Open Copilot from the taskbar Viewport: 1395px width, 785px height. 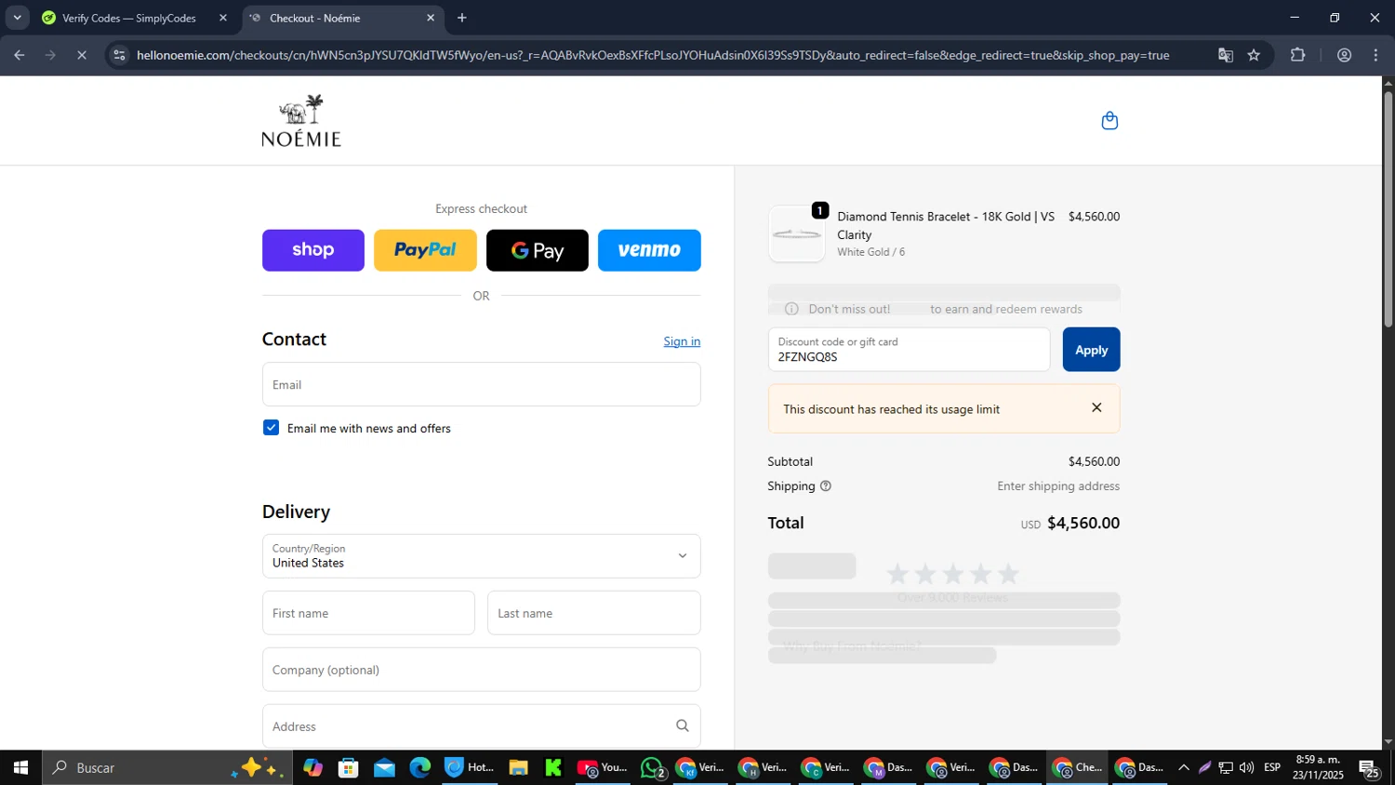[313, 767]
